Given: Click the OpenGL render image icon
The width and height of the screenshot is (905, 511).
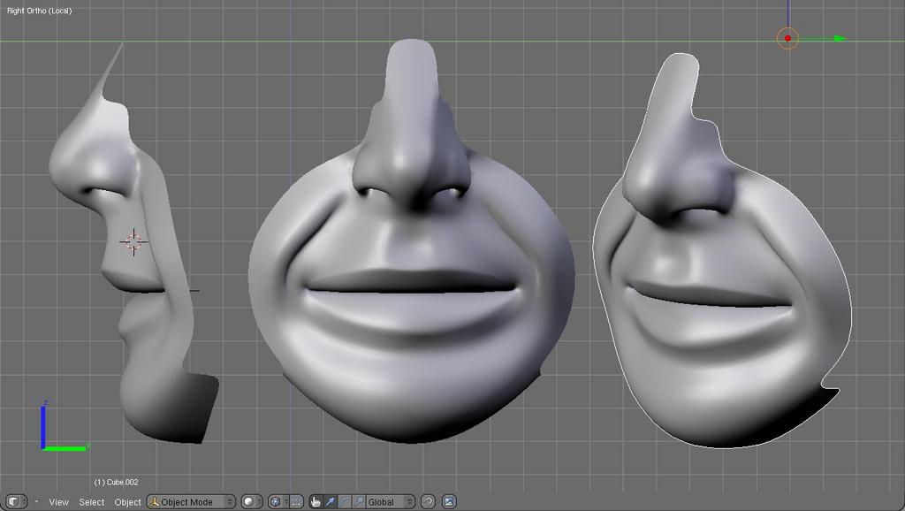Looking at the screenshot, I should [x=449, y=501].
